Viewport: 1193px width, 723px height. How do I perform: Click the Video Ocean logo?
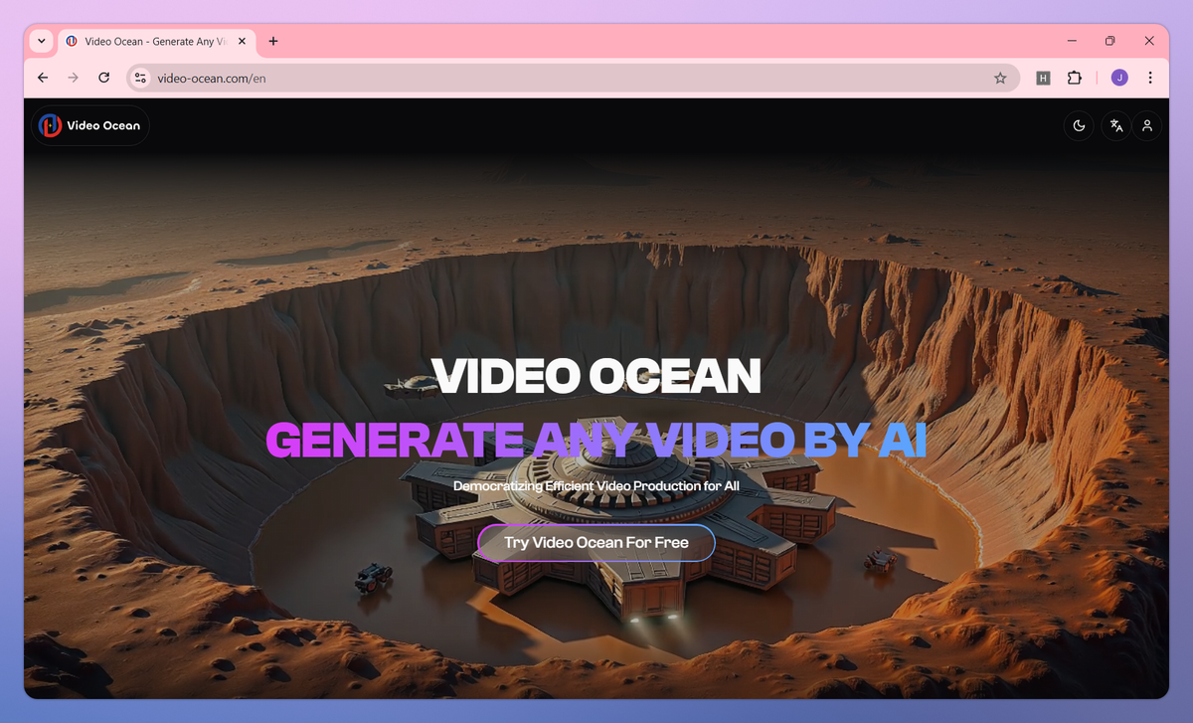pos(90,125)
